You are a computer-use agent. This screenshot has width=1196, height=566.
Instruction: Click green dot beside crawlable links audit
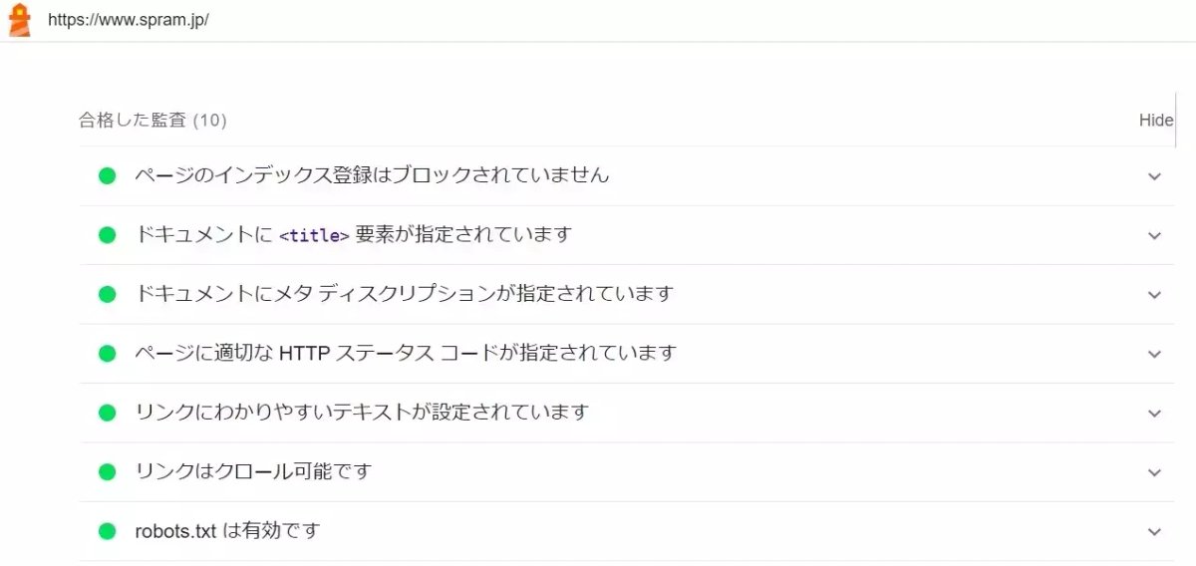coord(108,472)
